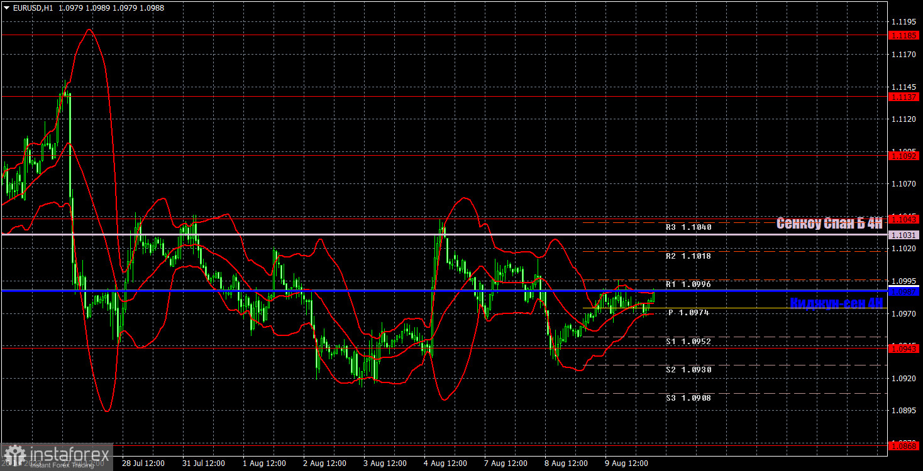Click the Киджун-сен 4H label
This screenshot has height=471, width=923.
click(836, 302)
